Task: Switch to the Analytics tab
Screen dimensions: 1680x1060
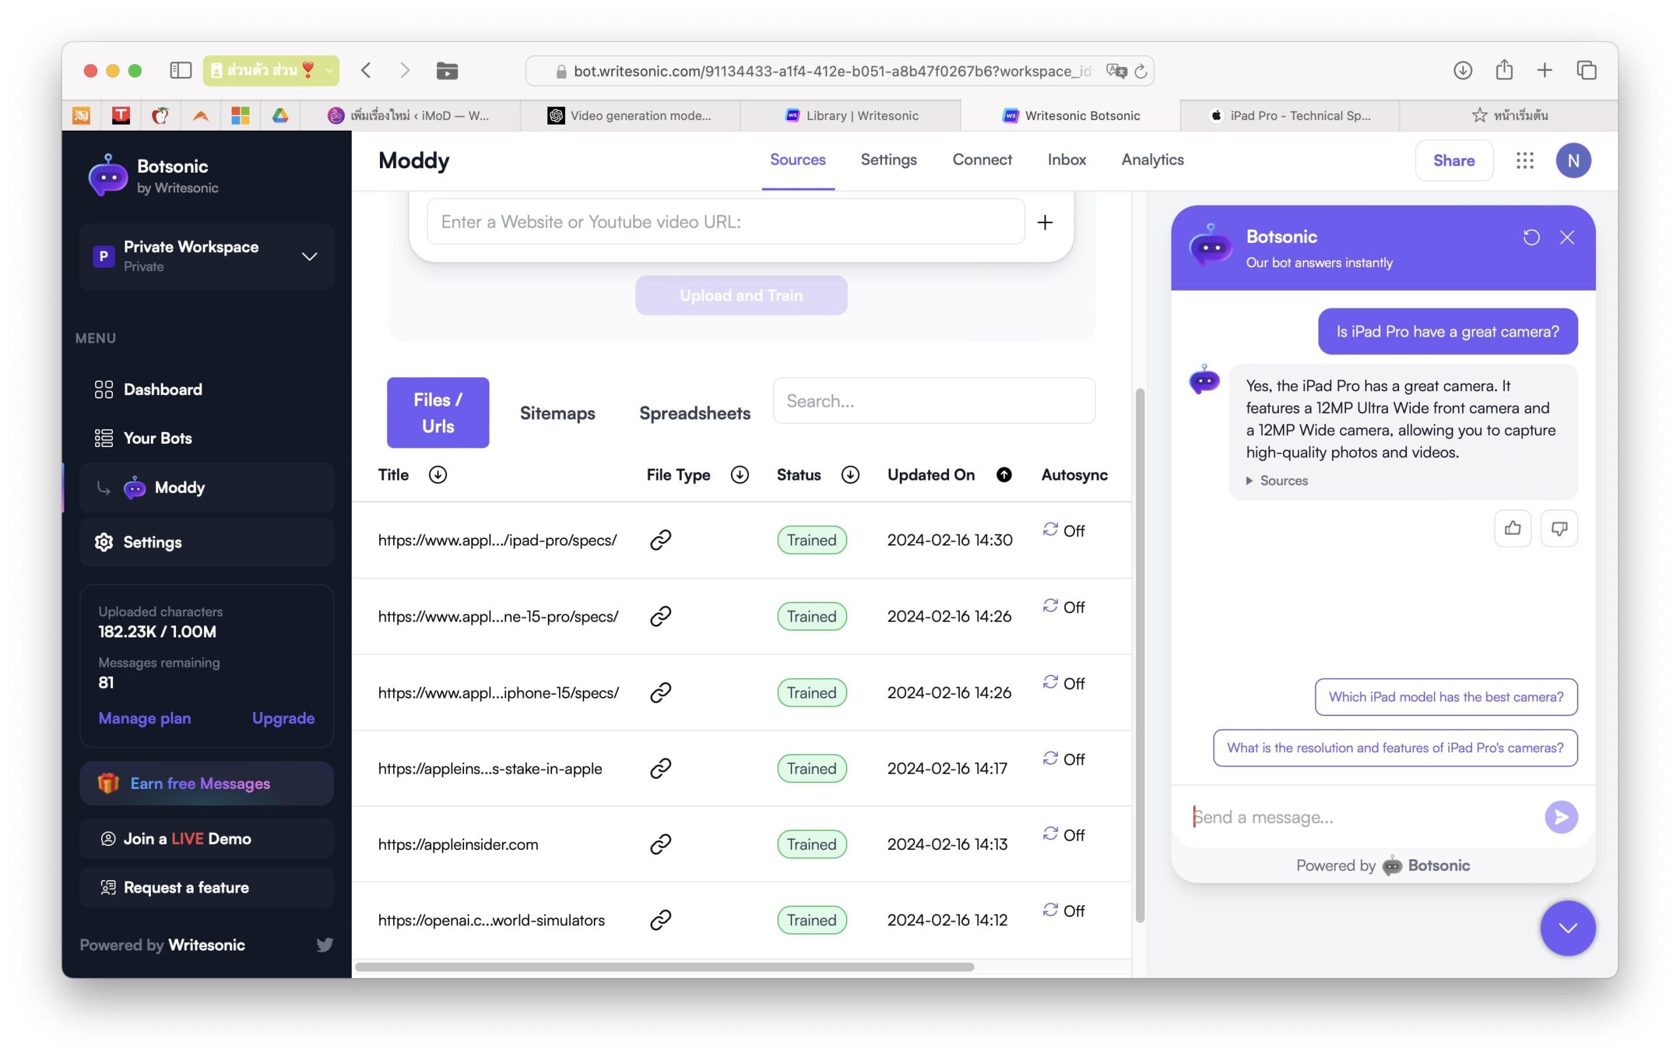Action: click(x=1152, y=159)
